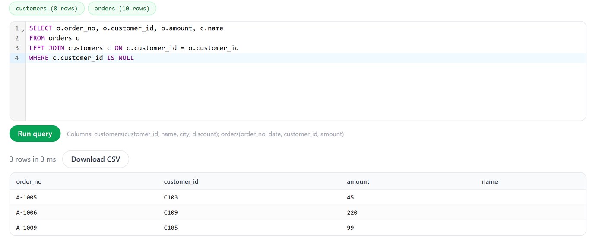Image resolution: width=596 pixels, height=240 pixels.
Task: Click the order_no column header
Action: point(29,181)
